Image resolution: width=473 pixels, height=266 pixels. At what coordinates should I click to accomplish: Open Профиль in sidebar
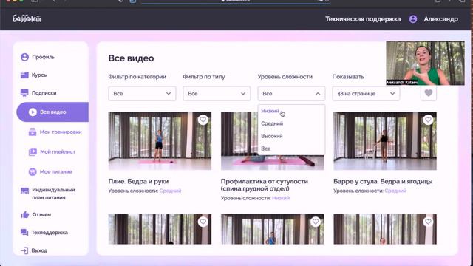coord(43,57)
